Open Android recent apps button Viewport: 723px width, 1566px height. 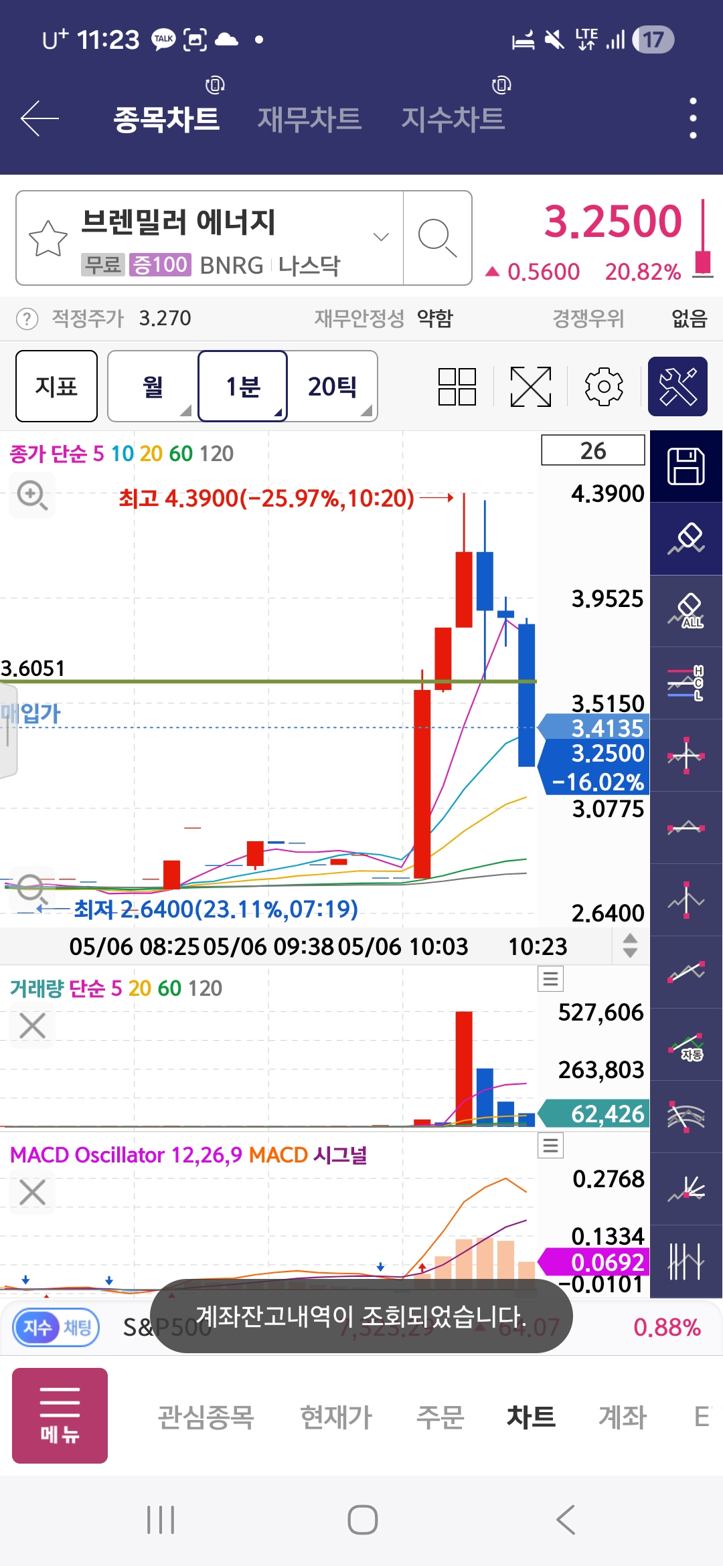point(161,1520)
